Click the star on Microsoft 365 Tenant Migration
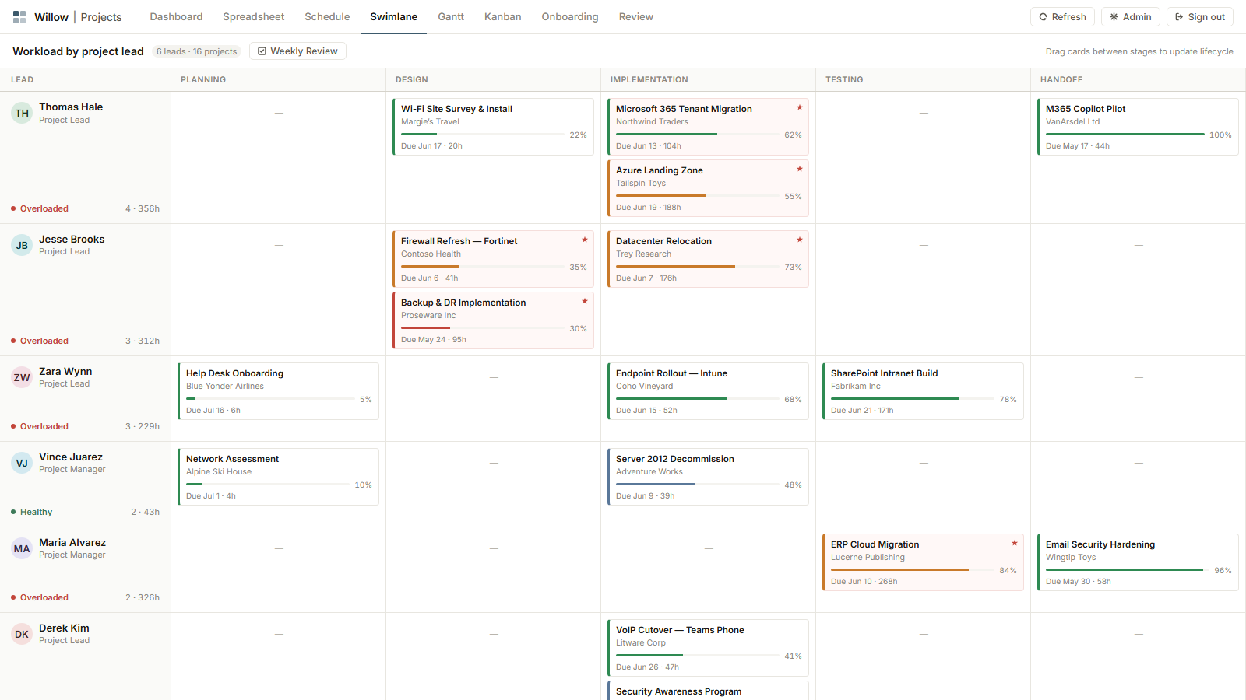This screenshot has width=1246, height=700. pos(799,107)
